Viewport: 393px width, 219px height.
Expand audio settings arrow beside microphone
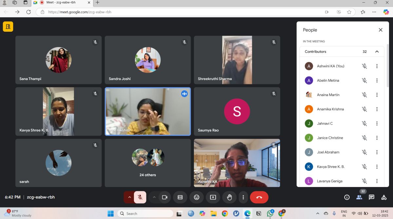[x=129, y=197]
